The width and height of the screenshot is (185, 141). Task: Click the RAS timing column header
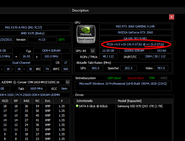pos(26,101)
